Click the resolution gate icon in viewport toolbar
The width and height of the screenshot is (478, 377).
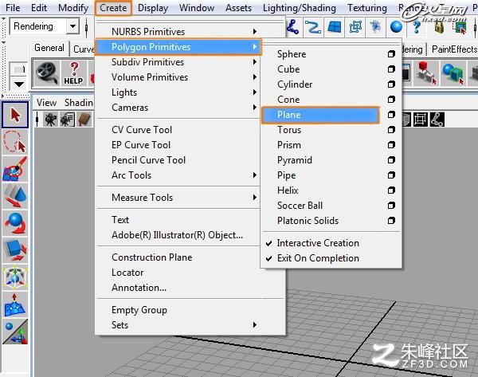point(421,120)
